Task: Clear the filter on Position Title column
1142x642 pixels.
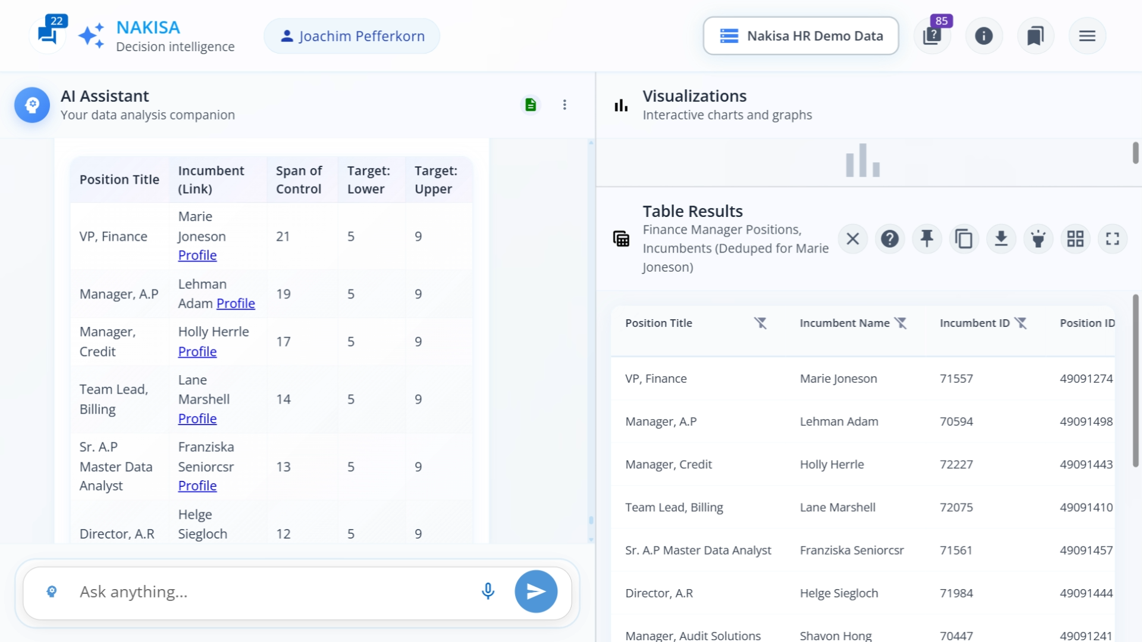Action: point(761,323)
